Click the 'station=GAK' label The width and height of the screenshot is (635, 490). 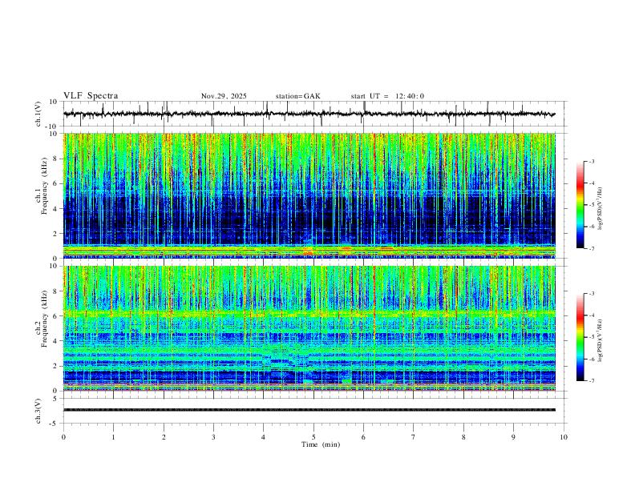[x=297, y=96]
